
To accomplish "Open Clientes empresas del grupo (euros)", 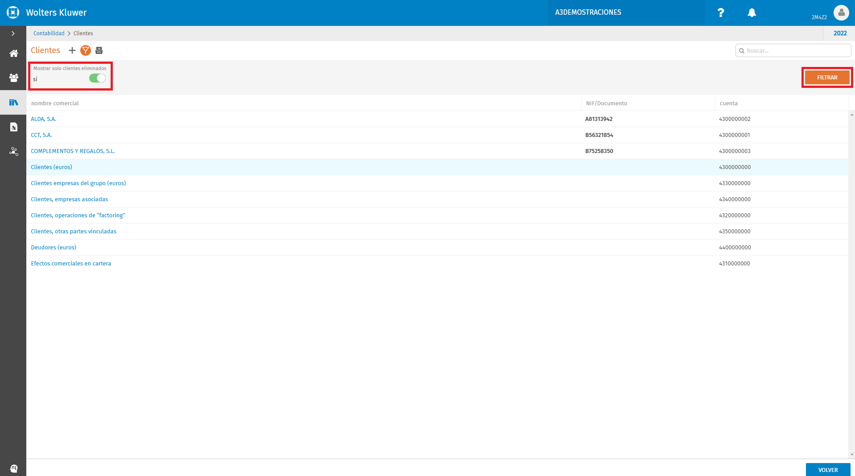I will click(78, 183).
